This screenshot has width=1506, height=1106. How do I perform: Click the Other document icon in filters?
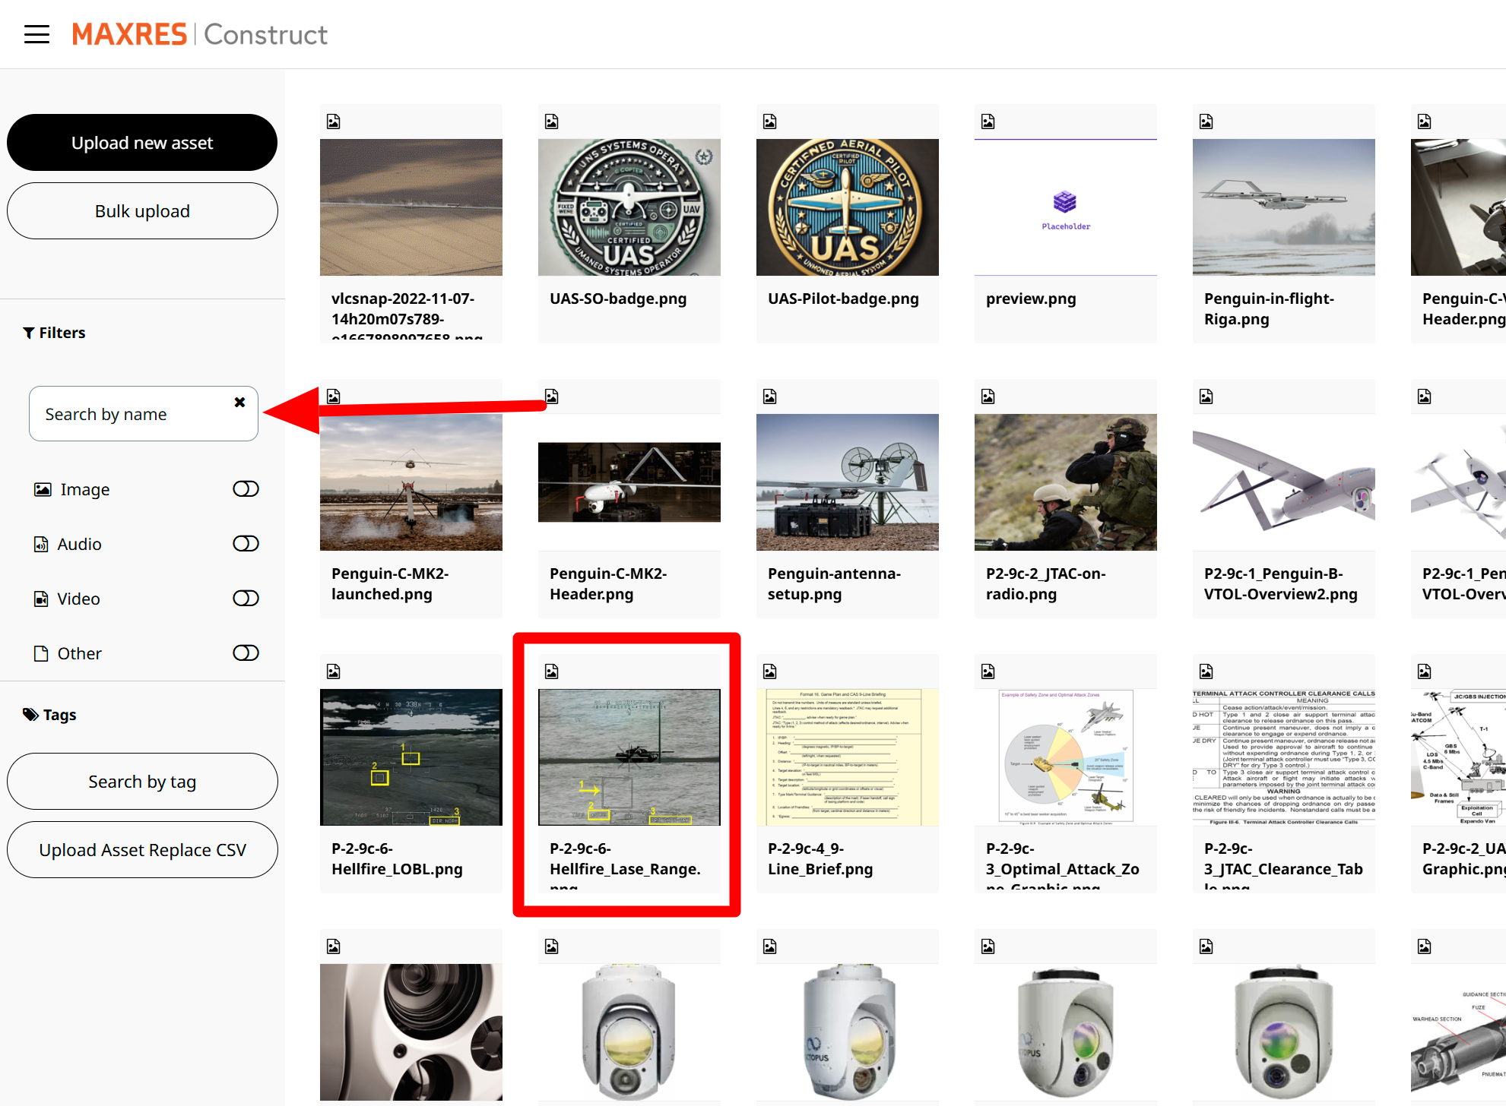[x=40, y=653]
